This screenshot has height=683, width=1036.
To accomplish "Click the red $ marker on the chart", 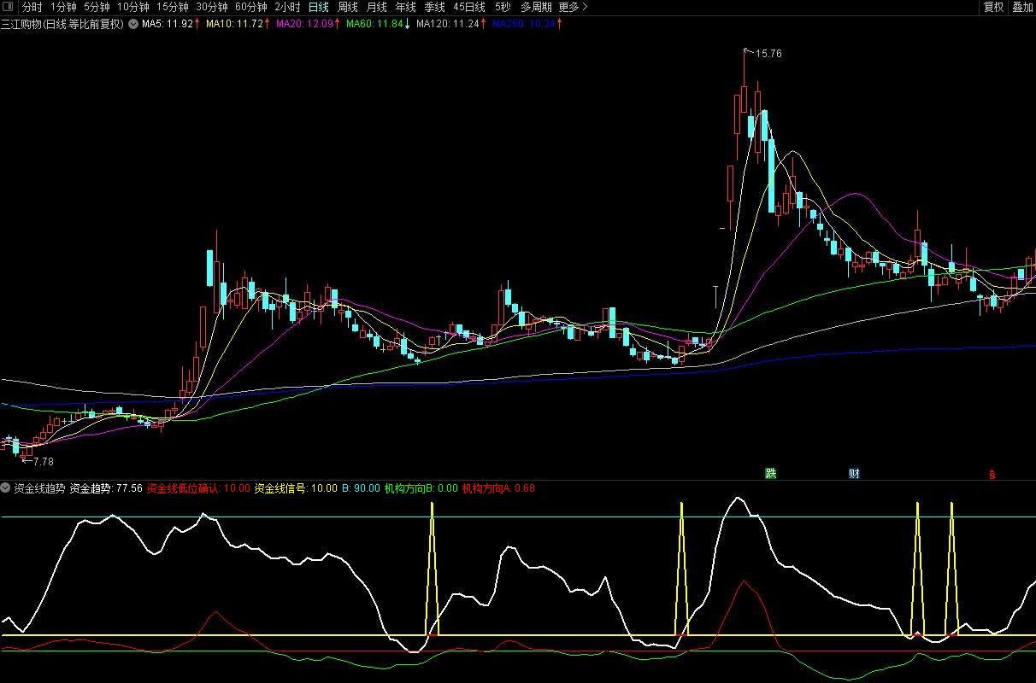I will 992,474.
